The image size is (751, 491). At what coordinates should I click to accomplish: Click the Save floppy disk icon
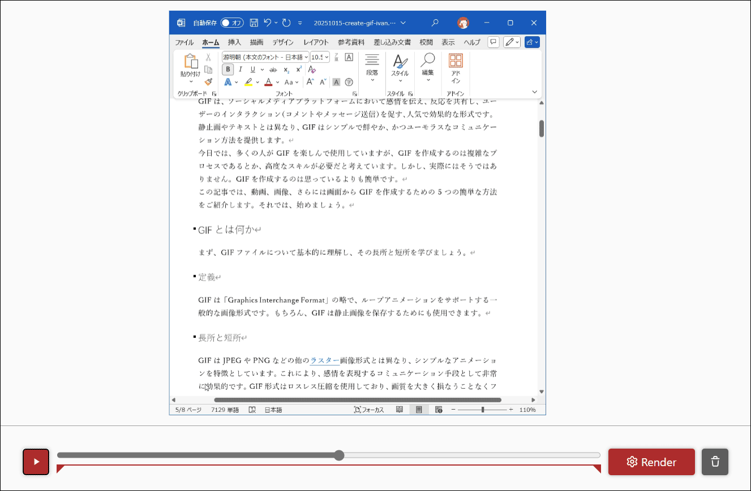tap(254, 23)
